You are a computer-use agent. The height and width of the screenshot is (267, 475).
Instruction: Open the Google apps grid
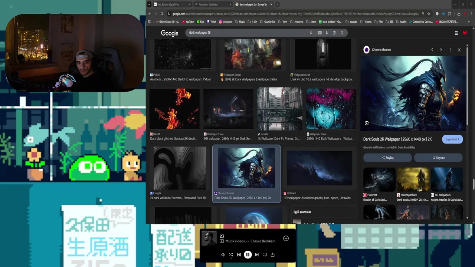coord(456,33)
